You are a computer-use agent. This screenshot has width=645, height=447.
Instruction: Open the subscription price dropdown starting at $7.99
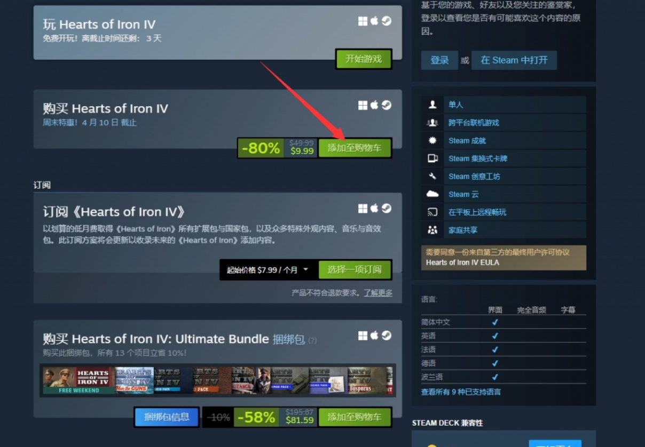click(266, 270)
